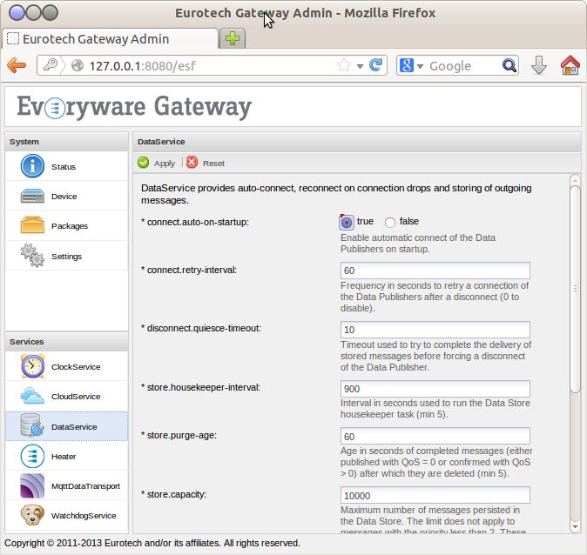Select the Heater service icon

[32, 456]
